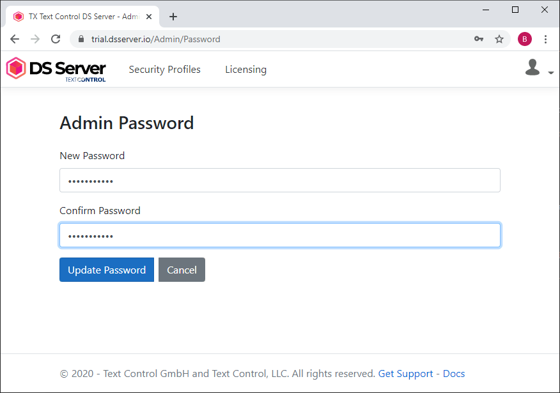
Task: Reload the page
Action: pyautogui.click(x=56, y=39)
